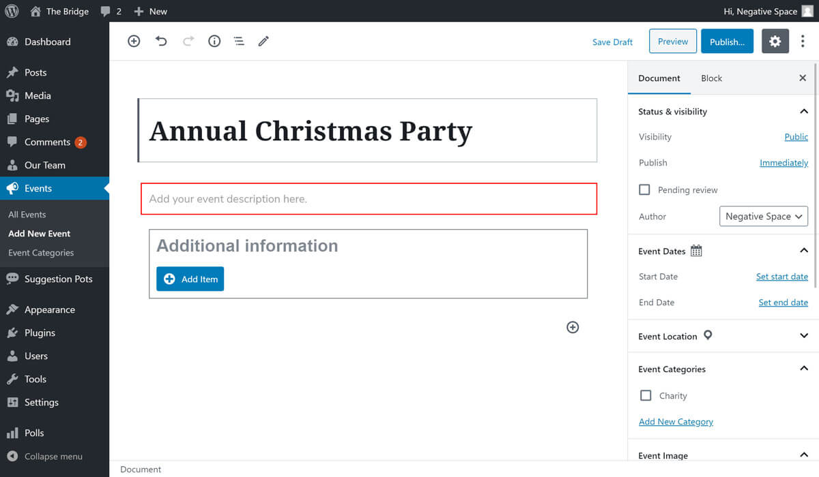Collapse the Status & visibility panel
This screenshot has height=477, width=819.
tap(803, 111)
